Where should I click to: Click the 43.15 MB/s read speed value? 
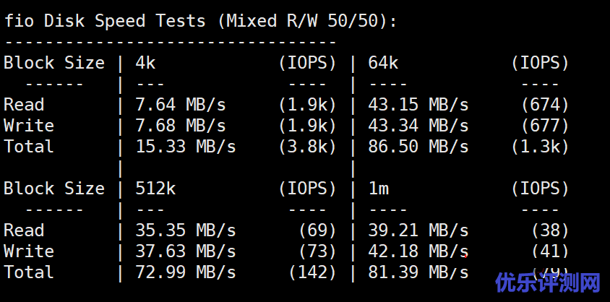tap(418, 105)
